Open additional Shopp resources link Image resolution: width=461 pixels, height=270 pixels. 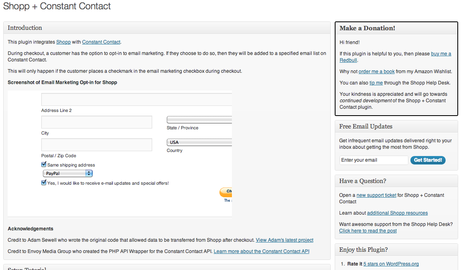(x=397, y=213)
